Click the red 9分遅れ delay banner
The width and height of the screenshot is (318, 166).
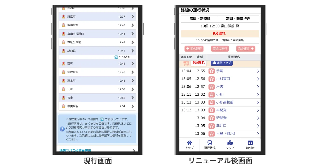(220, 33)
